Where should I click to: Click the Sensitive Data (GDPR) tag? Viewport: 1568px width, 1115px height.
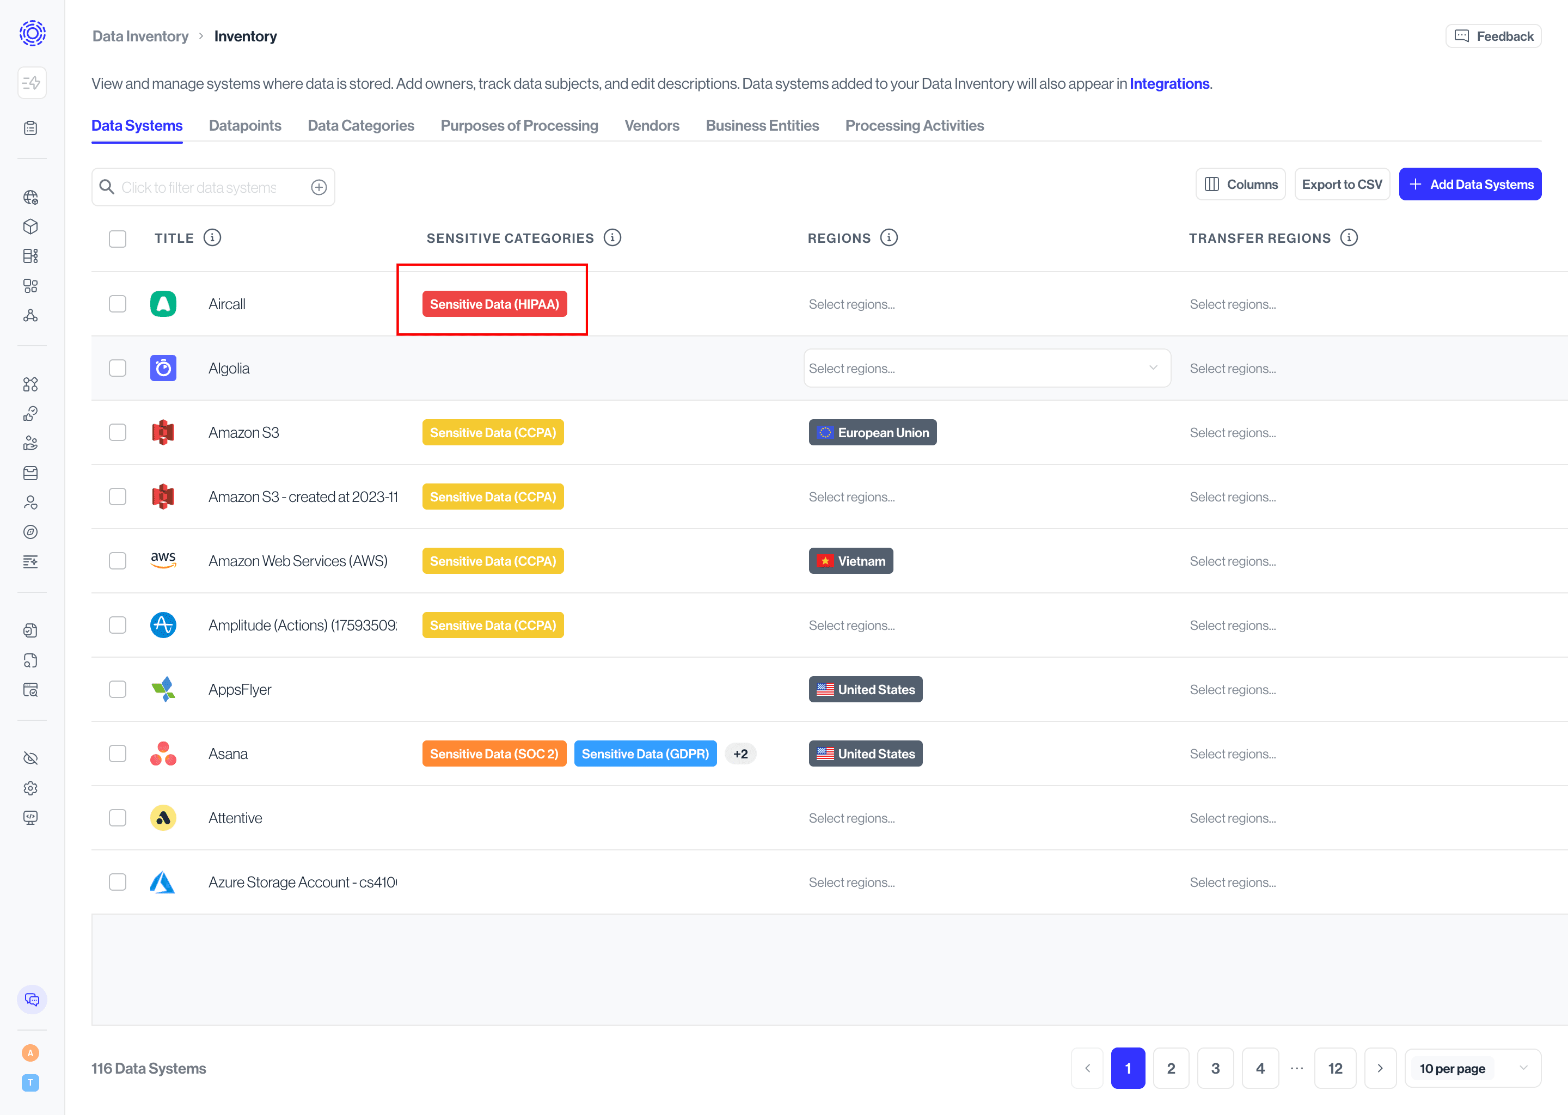(x=645, y=754)
